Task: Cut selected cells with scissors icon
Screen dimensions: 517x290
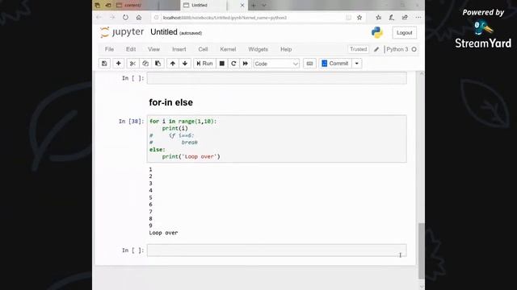Action: point(132,64)
